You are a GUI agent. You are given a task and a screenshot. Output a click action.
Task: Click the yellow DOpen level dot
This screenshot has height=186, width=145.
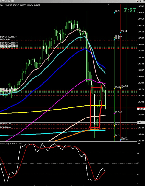(x=115, y=88)
